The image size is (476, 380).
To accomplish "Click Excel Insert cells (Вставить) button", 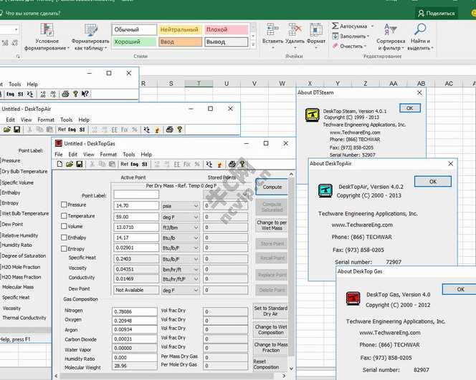I will tap(272, 36).
